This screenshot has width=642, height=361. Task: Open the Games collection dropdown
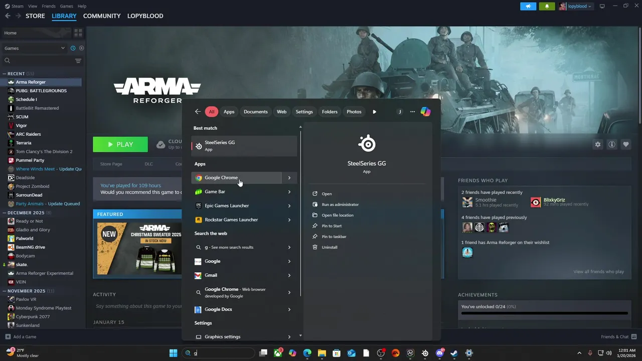[34, 48]
